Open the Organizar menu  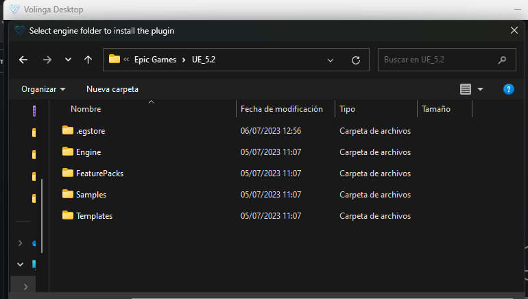point(43,89)
